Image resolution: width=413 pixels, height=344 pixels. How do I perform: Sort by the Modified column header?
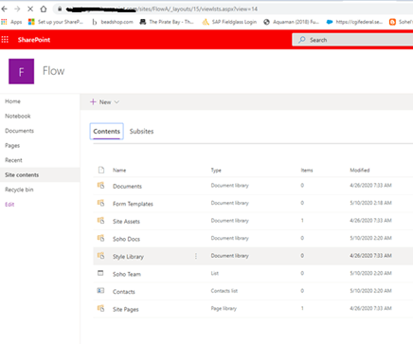360,171
